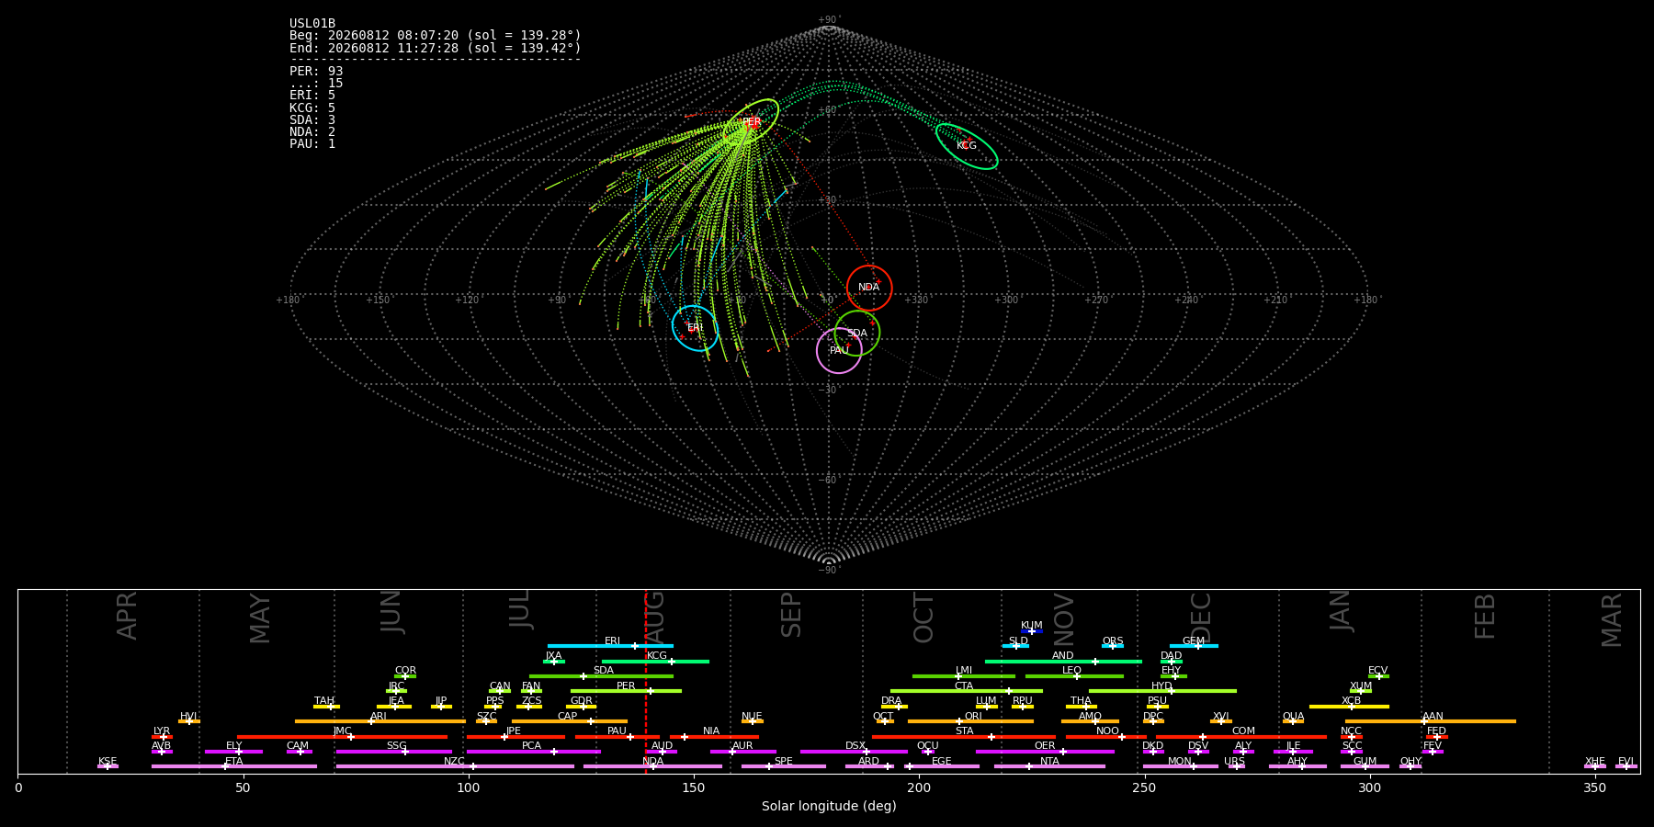Click the purple AUR activity bar in the timeline
The width and height of the screenshot is (1654, 827).
[742, 752]
